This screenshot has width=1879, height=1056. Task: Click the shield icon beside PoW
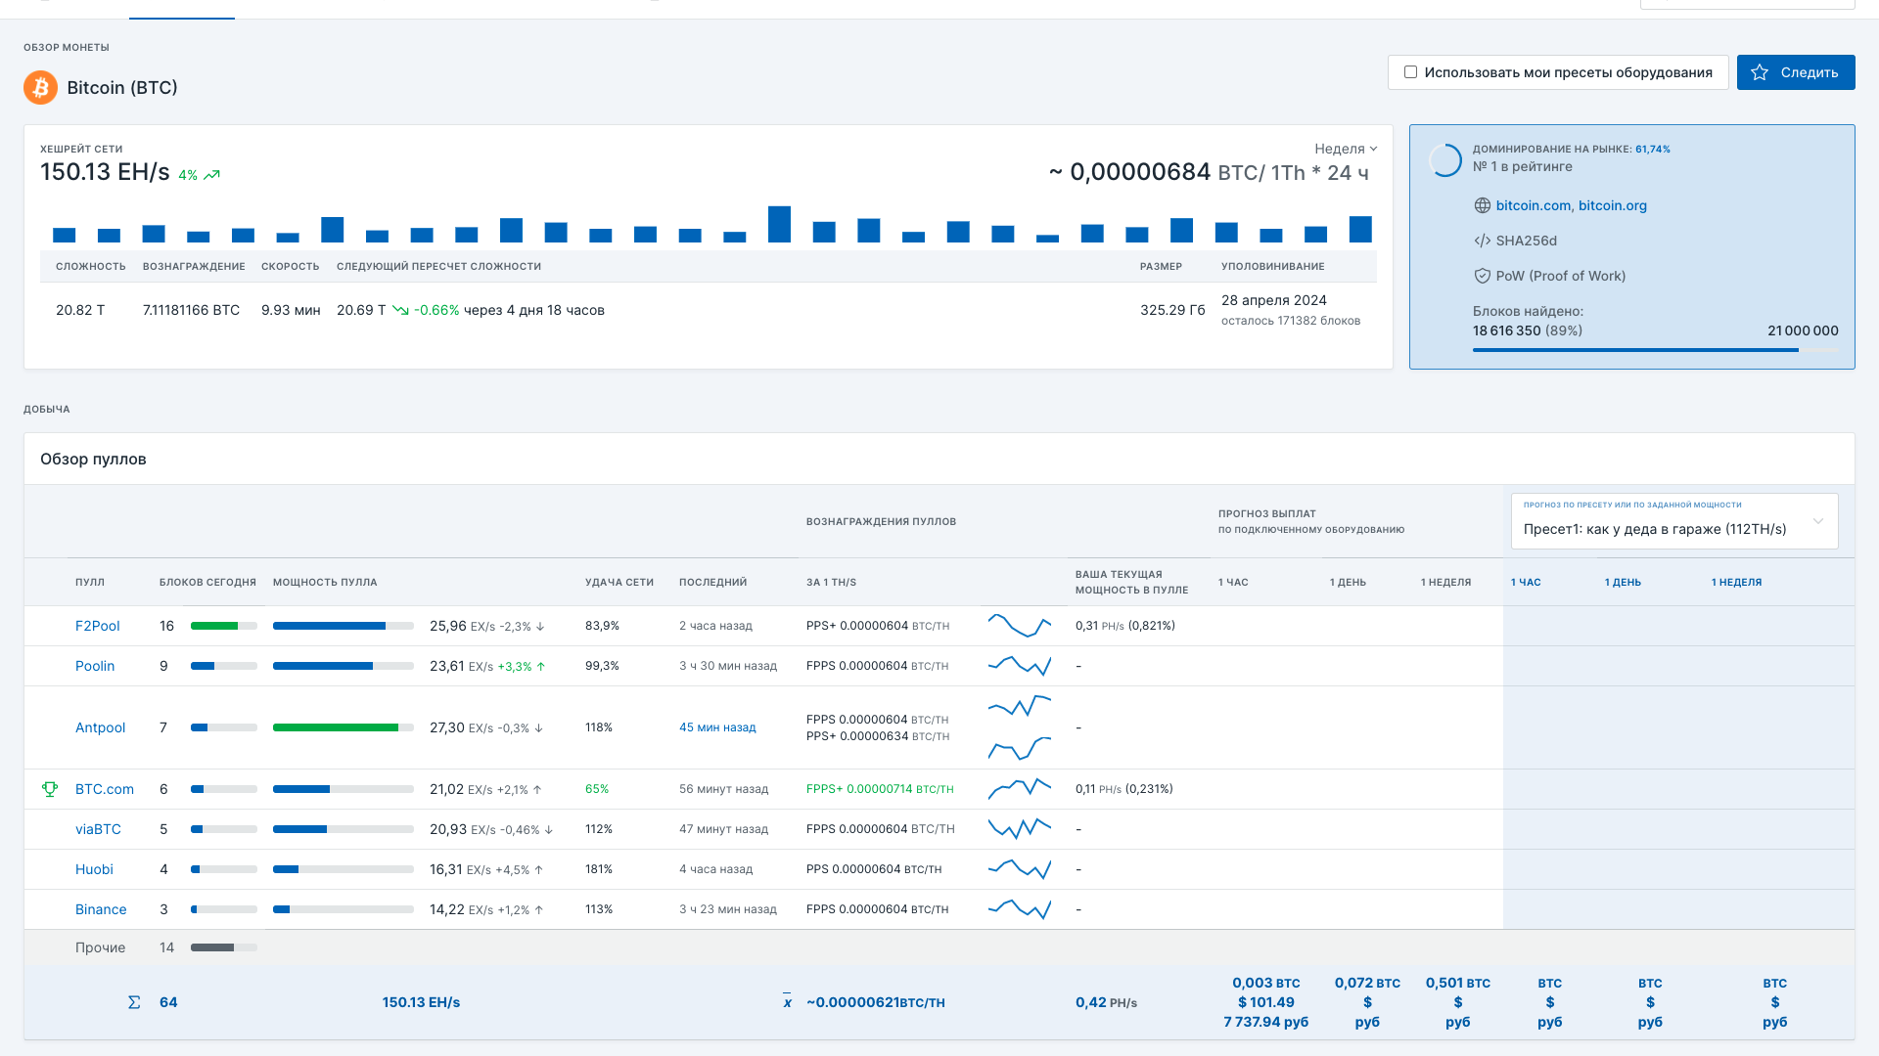click(x=1482, y=276)
